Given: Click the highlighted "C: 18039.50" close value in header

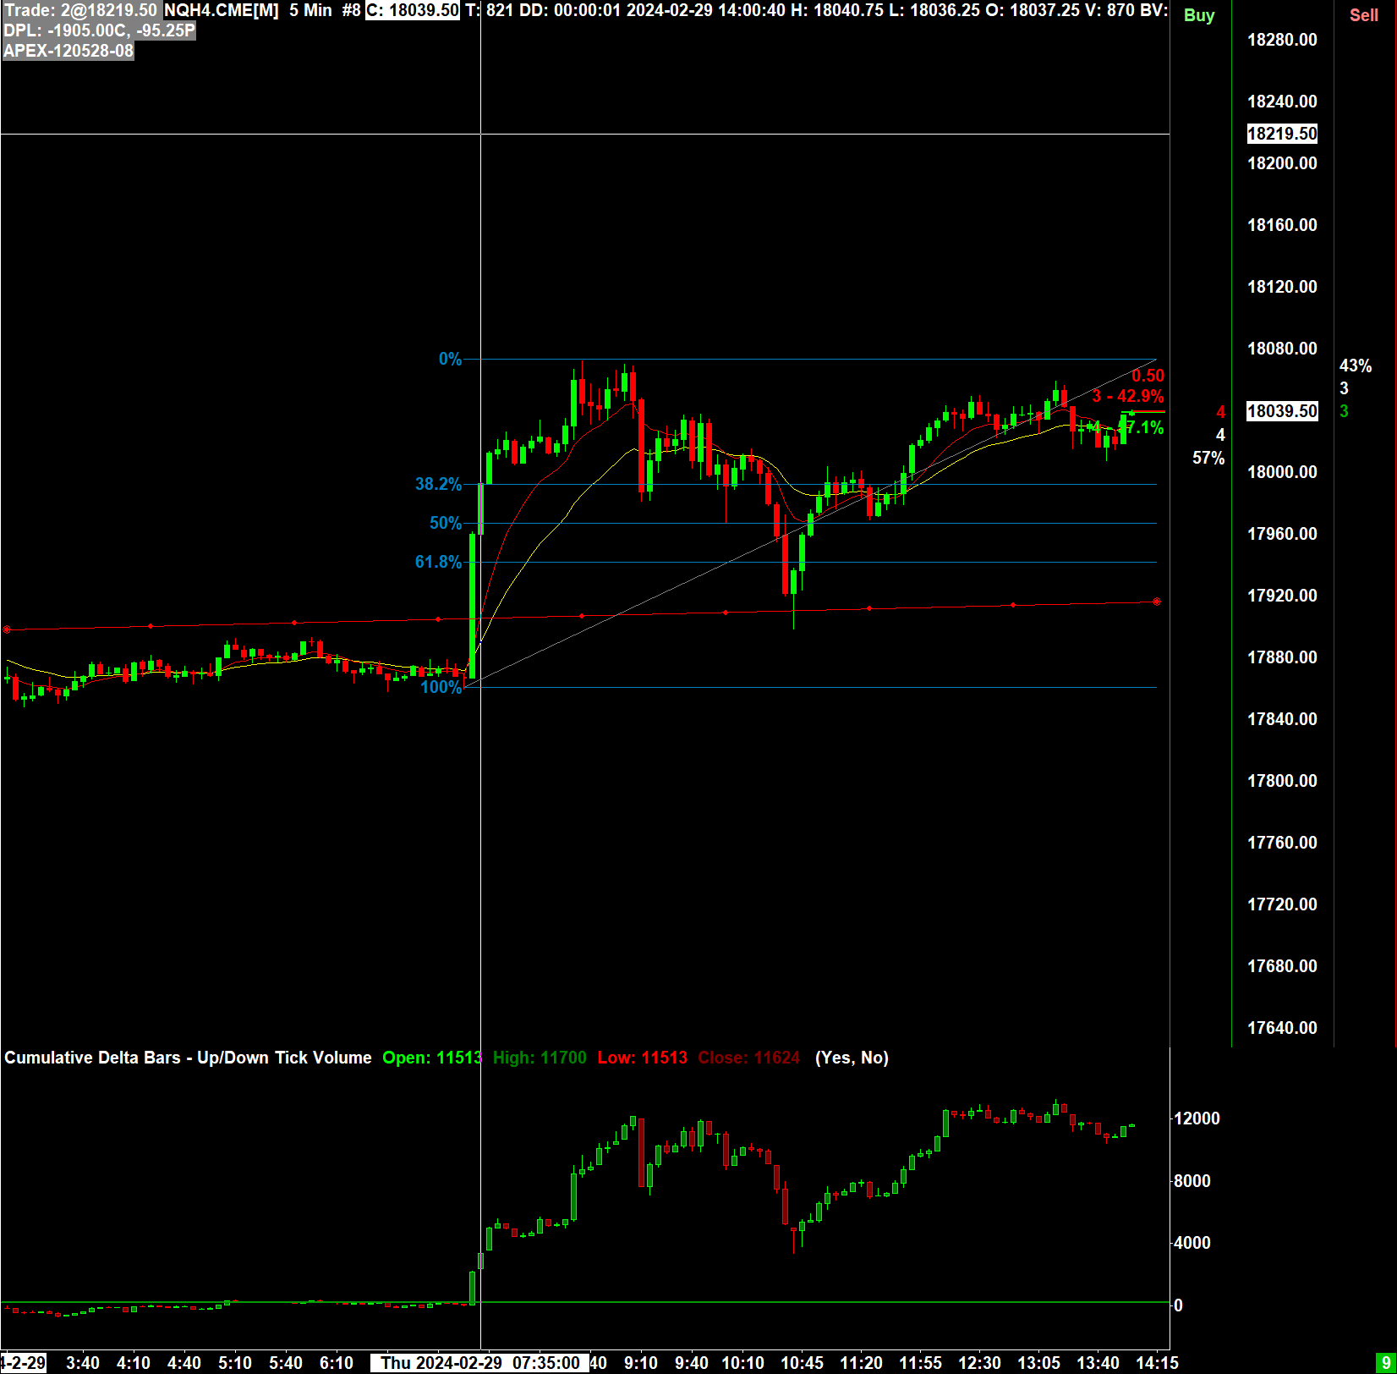Looking at the screenshot, I should click(x=413, y=11).
